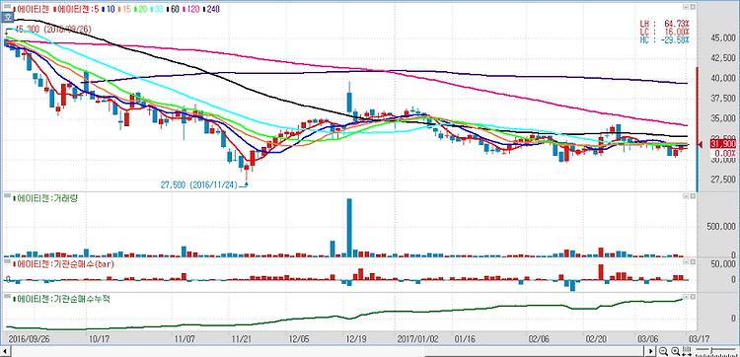Screen dimensions: 740x357
Task: Click the 2017/01/02 date on the time axis
Action: click(x=418, y=339)
